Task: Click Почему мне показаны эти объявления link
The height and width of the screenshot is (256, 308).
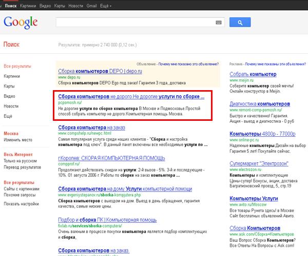Action: click(x=275, y=64)
